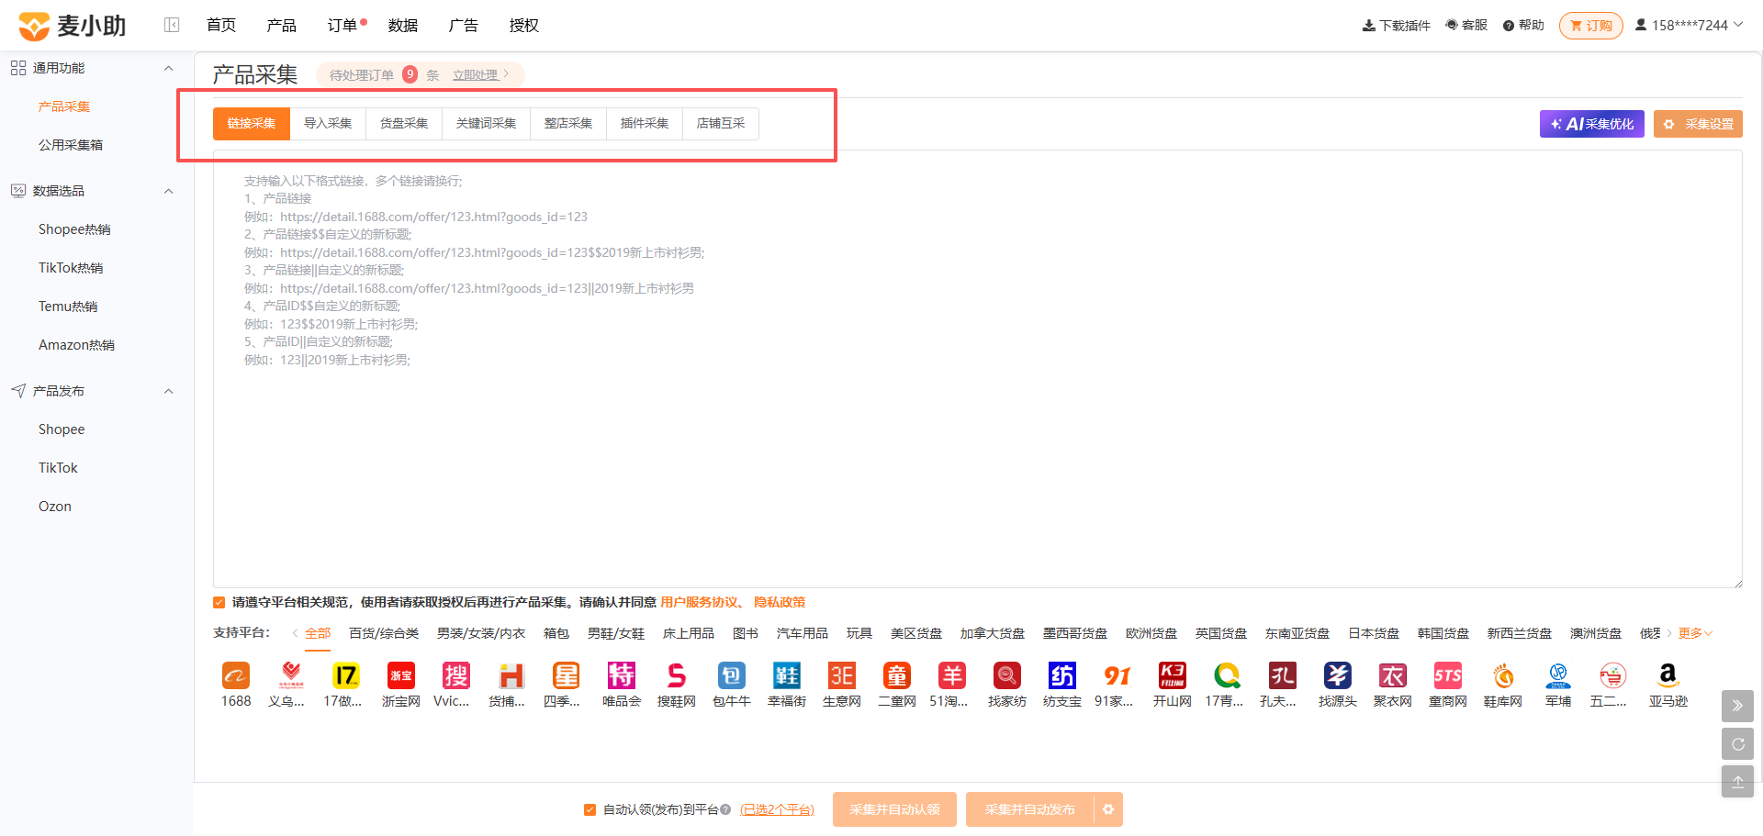The width and height of the screenshot is (1763, 836).
Task: Click 采集并自动认领 button
Action: click(894, 809)
